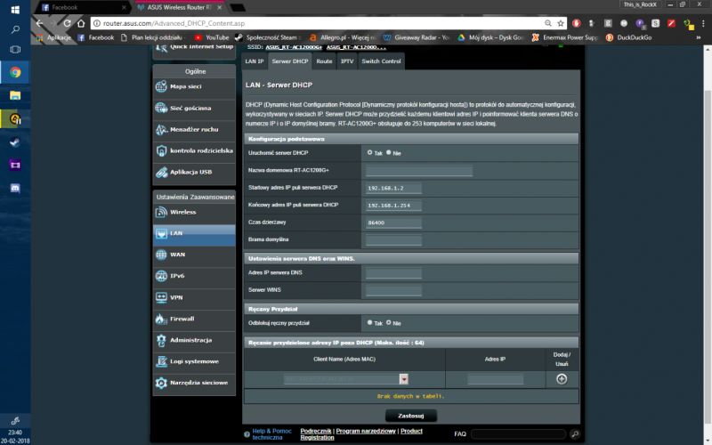Open Mapa sieci in the sidebar
This screenshot has width=712, height=445.
pyautogui.click(x=194, y=86)
